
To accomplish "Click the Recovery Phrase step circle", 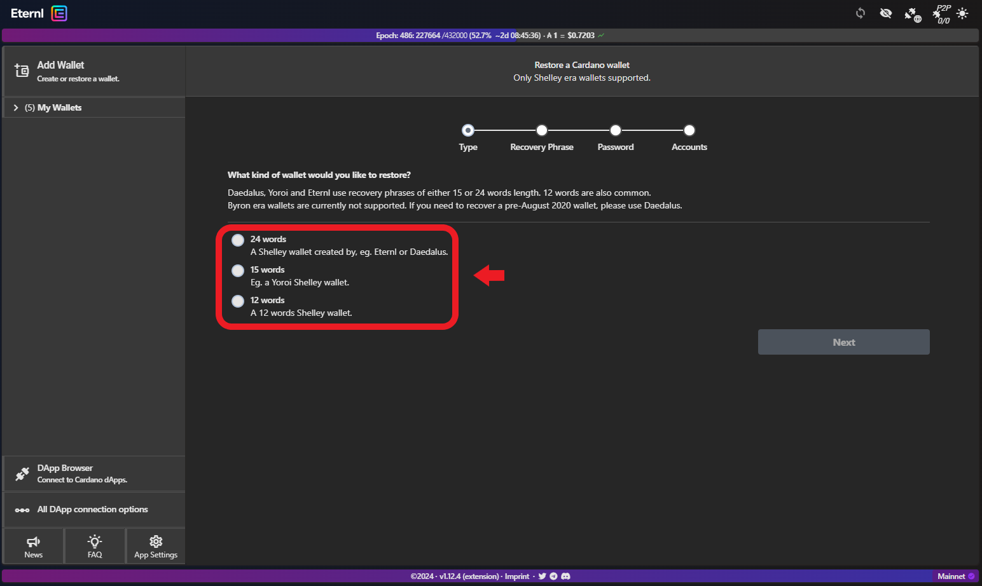I will pyautogui.click(x=542, y=130).
